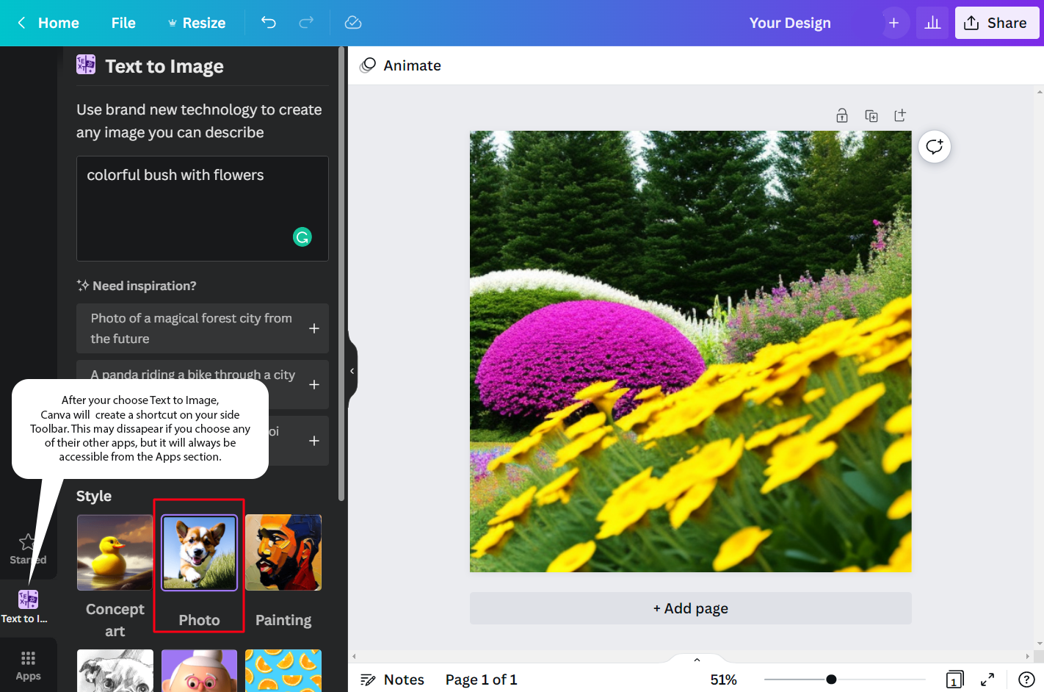This screenshot has width=1044, height=692.
Task: Open the Resize menu
Action: (196, 23)
